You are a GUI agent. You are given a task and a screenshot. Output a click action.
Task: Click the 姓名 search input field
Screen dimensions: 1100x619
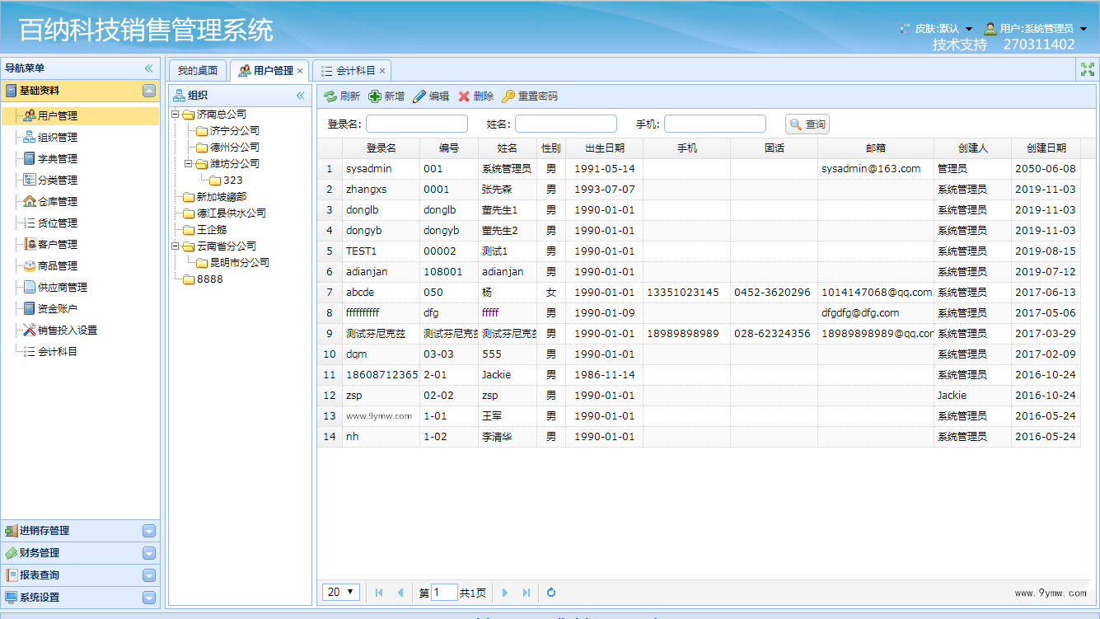coord(566,124)
